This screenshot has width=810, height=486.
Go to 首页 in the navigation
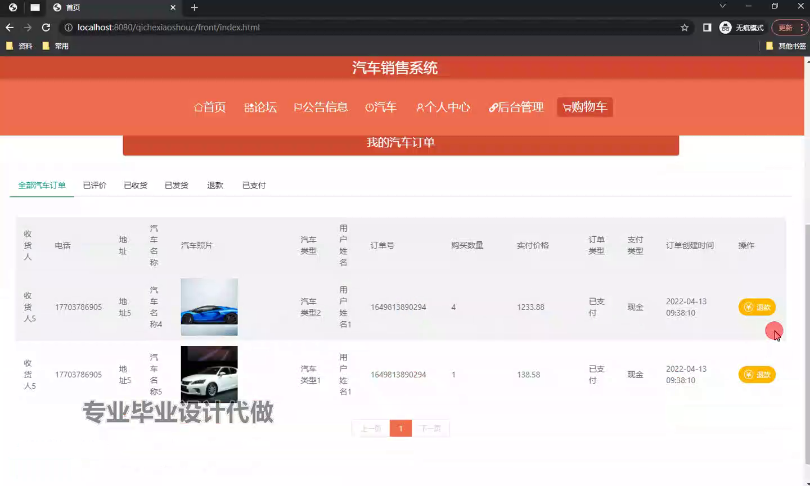[210, 107]
